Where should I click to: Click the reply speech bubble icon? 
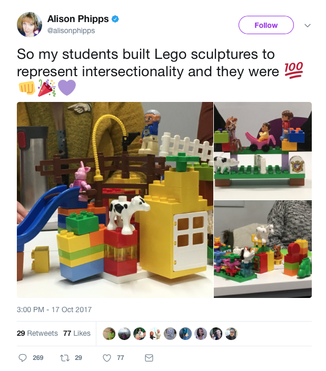point(23,358)
